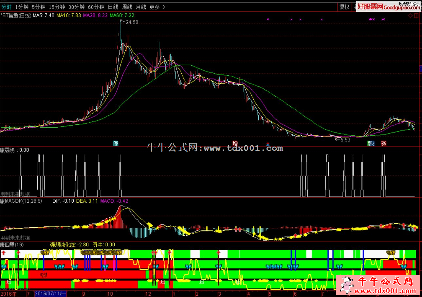Click the 康MACDK(12,26,9) indicator name
The height and width of the screenshot is (297, 422).
pos(21,201)
